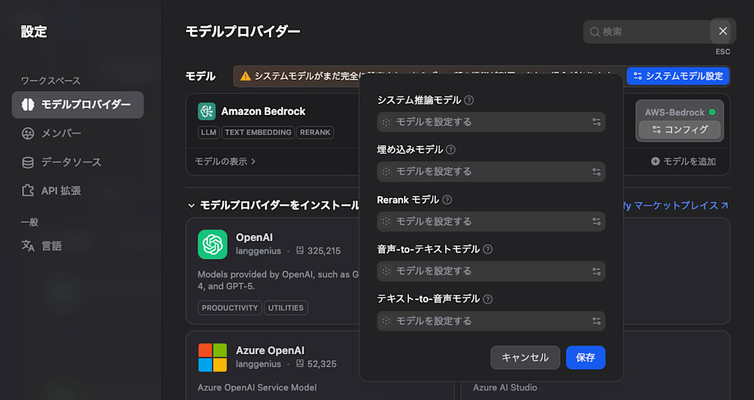The image size is (754, 400).
Task: Click the help icon beside 埋め込みモデル
Action: pos(451,149)
